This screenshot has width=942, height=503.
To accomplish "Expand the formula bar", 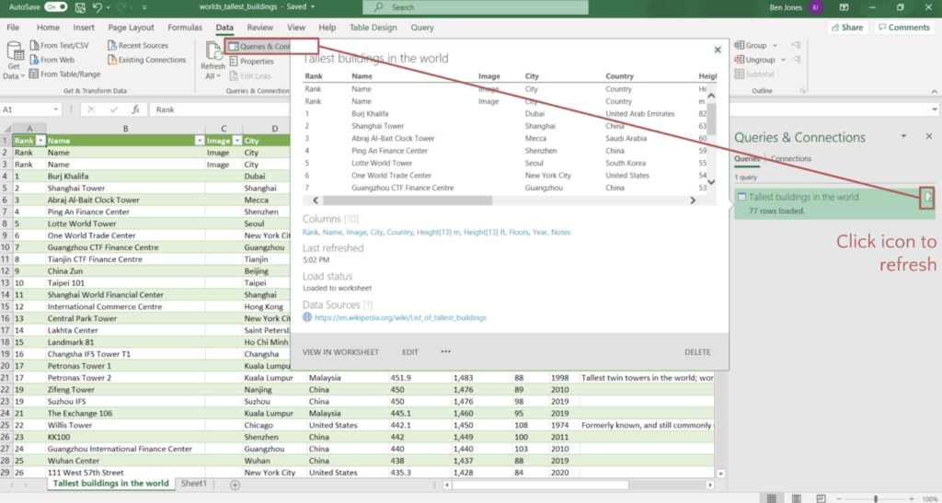I will [x=936, y=109].
